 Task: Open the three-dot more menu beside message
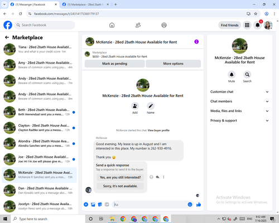[x=163, y=177]
